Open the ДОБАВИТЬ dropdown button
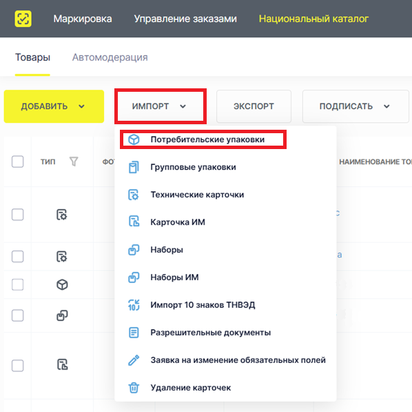This screenshot has width=412, height=412. tap(54, 106)
